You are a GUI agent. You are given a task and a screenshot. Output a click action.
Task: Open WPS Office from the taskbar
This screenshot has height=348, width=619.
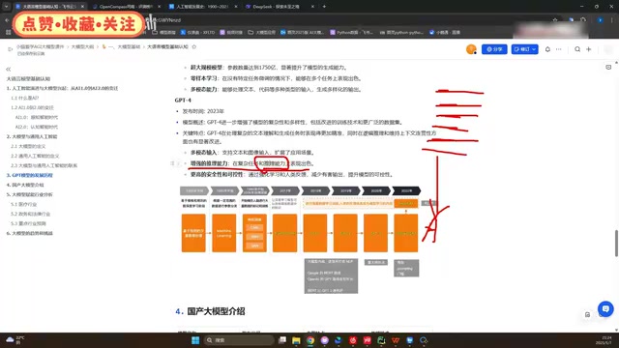point(396,340)
